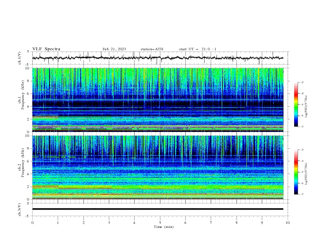324x250 pixels.
Task: Click the "3" tick on the time axis
Action: tap(109, 223)
